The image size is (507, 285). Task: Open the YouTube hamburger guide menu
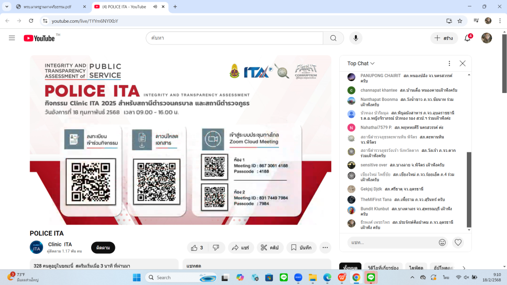(x=12, y=38)
